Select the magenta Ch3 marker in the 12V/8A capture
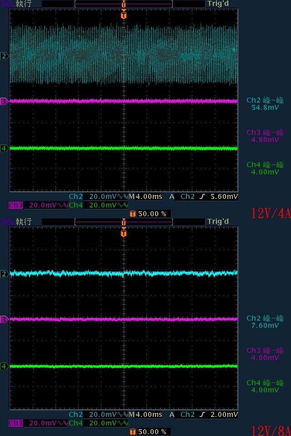This screenshot has height=436, width=291. (x=5, y=320)
